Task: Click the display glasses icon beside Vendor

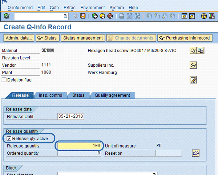Action: [193, 65]
